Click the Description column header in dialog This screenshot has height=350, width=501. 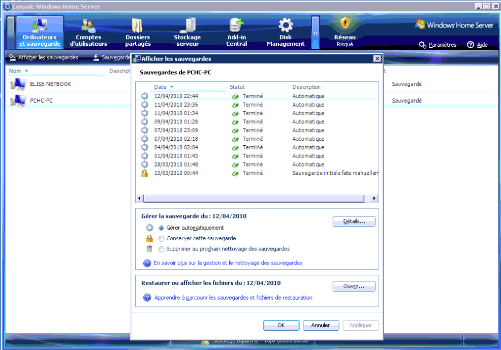306,87
